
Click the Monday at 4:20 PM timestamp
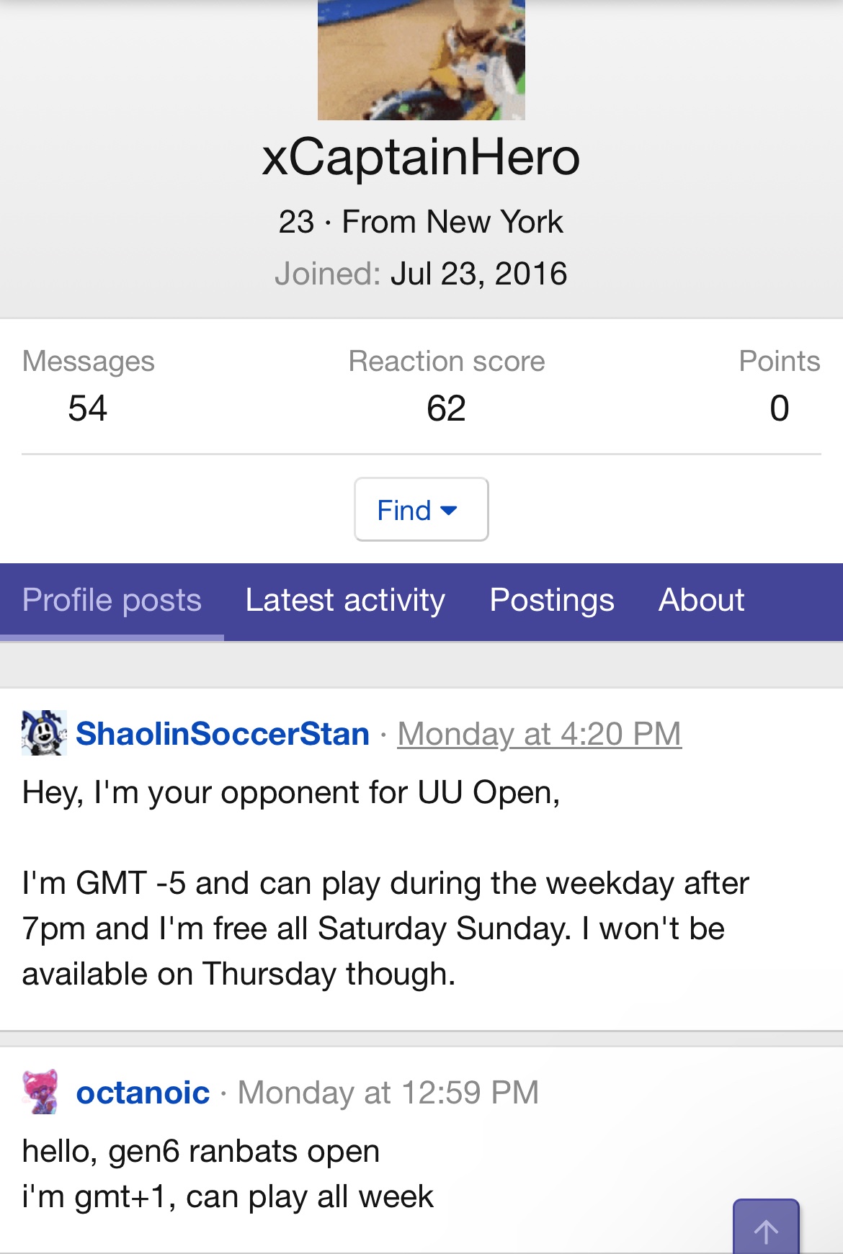[x=539, y=734]
